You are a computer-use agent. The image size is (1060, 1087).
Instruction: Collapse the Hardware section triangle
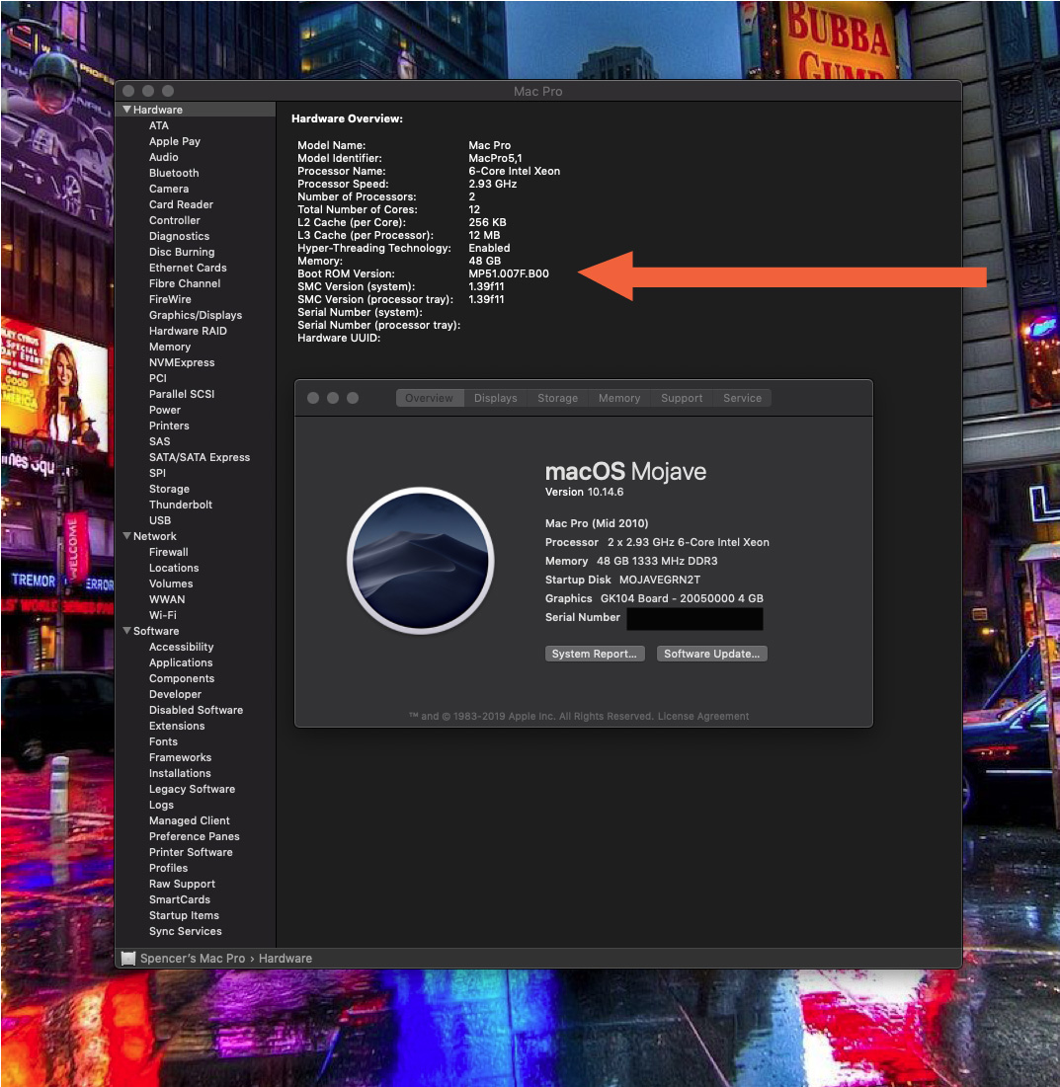point(127,110)
